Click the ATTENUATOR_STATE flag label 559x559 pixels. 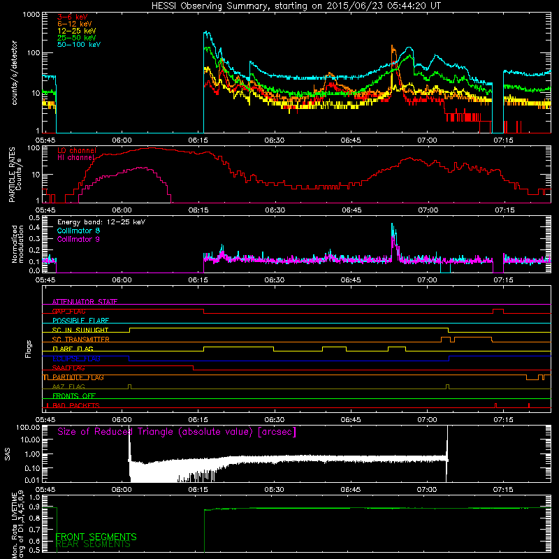coord(85,302)
